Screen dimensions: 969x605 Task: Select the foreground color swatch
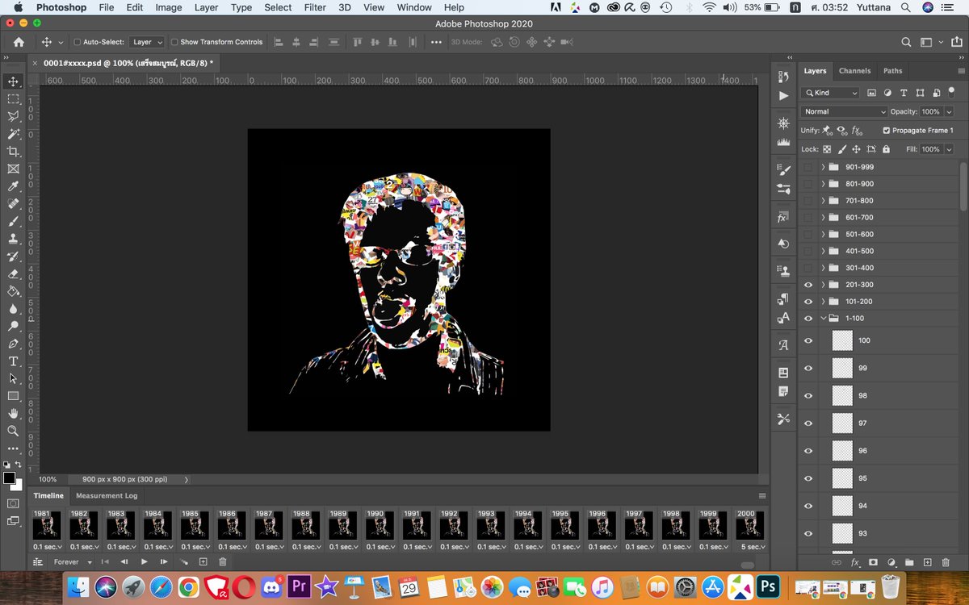pos(9,478)
